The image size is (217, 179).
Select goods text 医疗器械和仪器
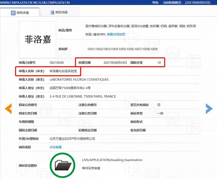tap(96, 26)
